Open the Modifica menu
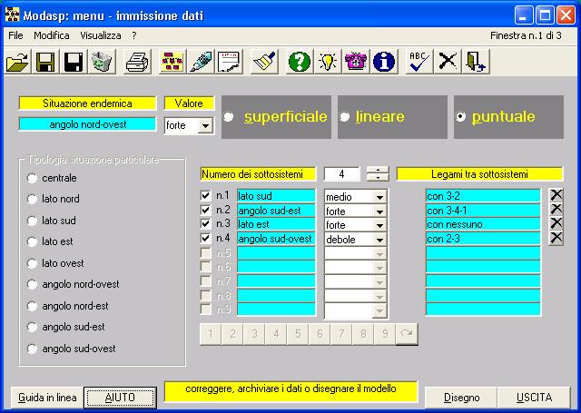Viewport: 581px width, 413px height. click(x=51, y=34)
